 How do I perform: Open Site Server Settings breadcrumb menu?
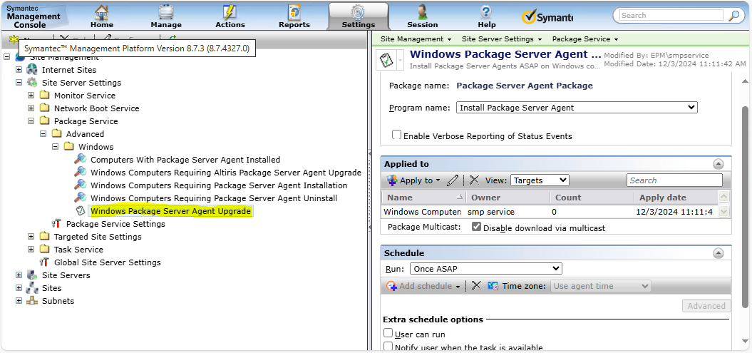tap(502, 39)
